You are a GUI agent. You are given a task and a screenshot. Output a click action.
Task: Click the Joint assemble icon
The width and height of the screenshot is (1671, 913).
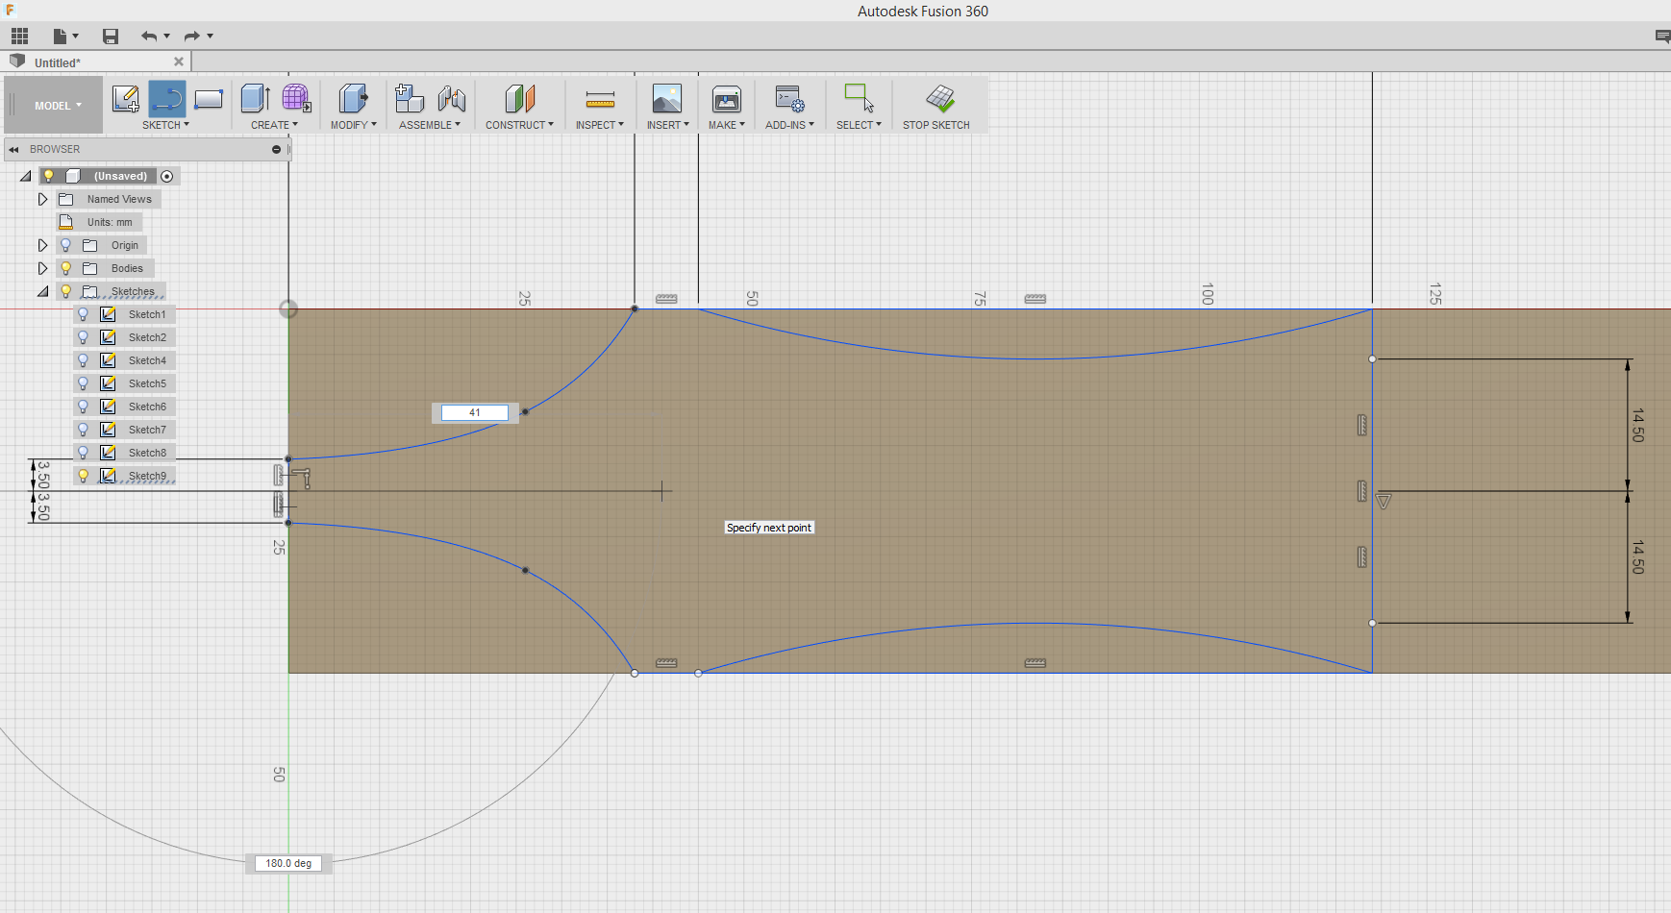[x=451, y=98]
